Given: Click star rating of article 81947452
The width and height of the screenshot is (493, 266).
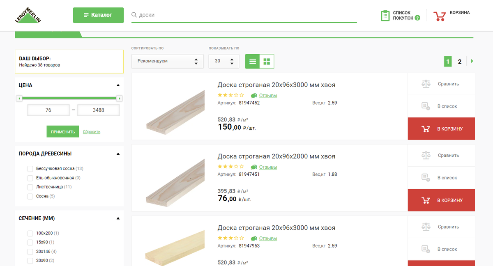Looking at the screenshot, I should click(230, 95).
